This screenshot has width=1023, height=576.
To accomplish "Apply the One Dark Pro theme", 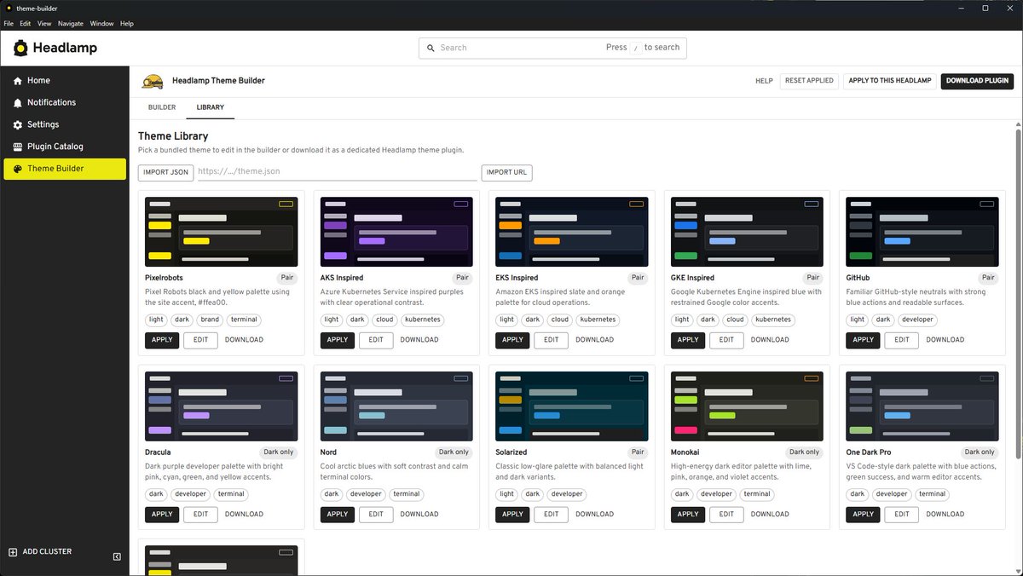I will click(864, 515).
